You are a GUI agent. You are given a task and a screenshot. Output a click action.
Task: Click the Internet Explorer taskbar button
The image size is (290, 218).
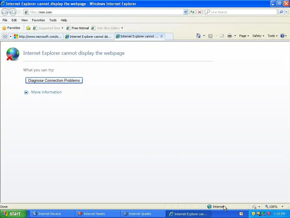[188, 214]
